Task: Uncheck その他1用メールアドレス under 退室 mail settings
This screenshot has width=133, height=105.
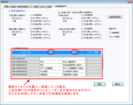Action: coord(31,34)
